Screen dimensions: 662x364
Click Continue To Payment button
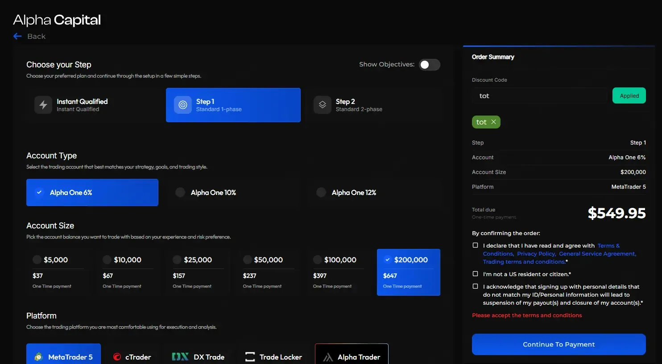point(559,344)
